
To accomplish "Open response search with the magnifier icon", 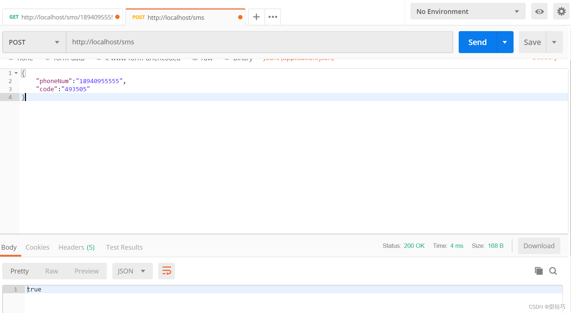I will point(553,271).
